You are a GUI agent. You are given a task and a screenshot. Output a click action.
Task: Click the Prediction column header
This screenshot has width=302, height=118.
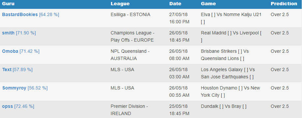click(x=284, y=4)
